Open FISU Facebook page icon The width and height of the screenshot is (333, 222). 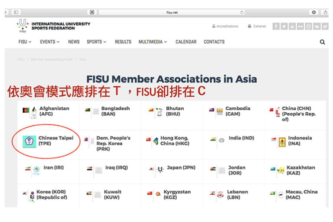tap(276, 26)
